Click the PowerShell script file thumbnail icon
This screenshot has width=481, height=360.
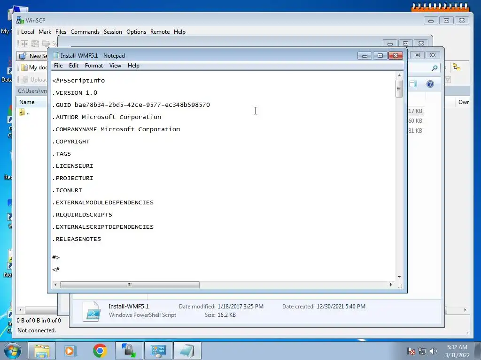point(93,311)
